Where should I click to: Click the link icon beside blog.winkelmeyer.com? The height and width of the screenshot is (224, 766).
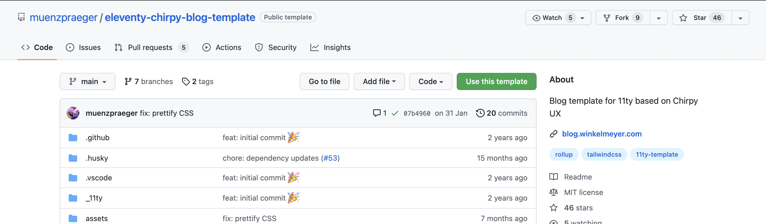click(553, 134)
